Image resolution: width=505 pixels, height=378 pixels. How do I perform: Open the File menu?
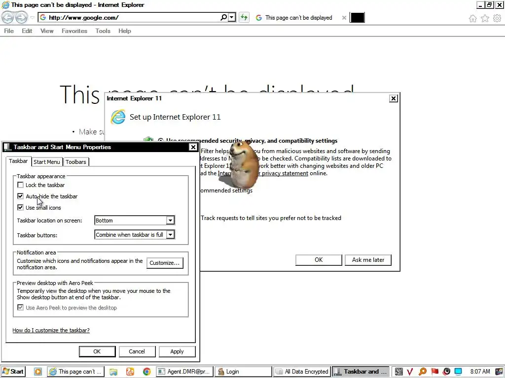(9, 31)
